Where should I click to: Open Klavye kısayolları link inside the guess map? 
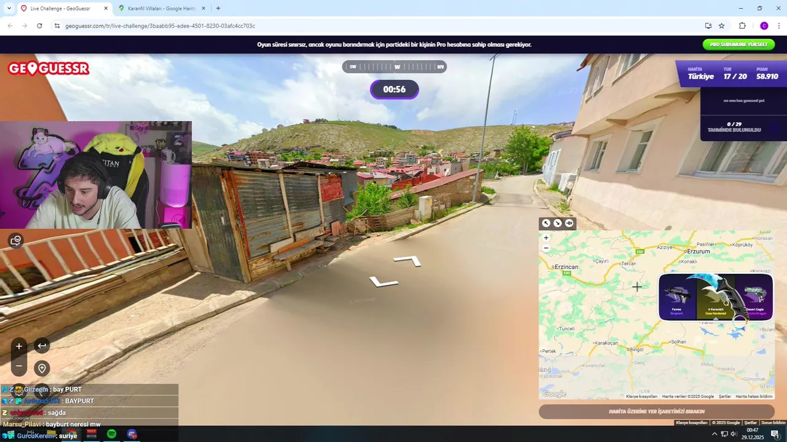[641, 397]
